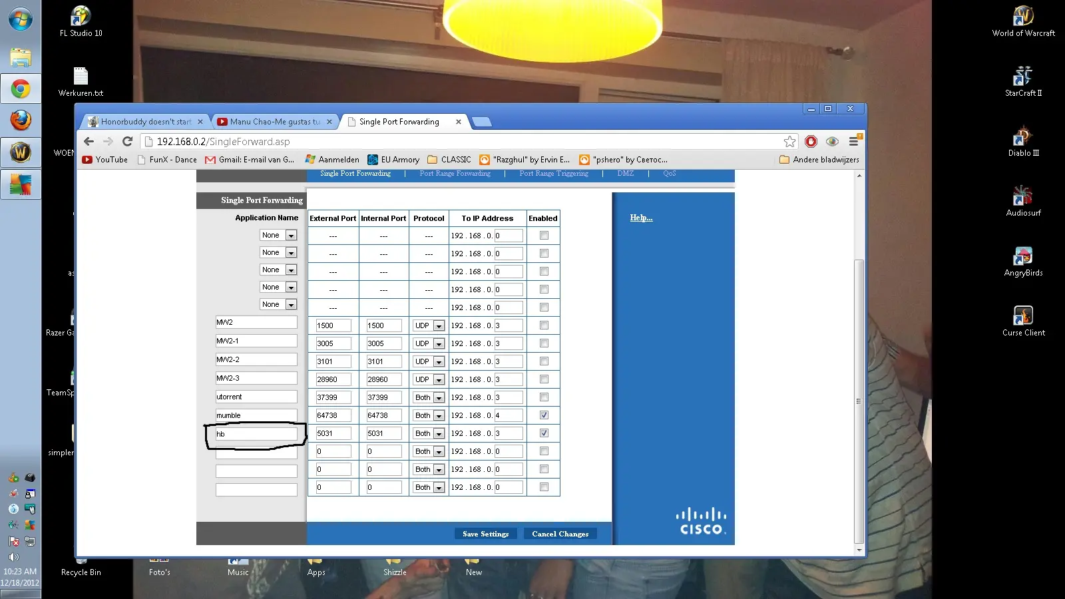Uncheck Enabled for the hb rule
The image size is (1065, 599).
tap(544, 433)
